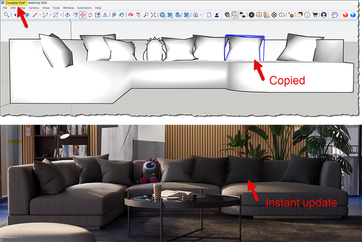Open the Extensions menu
Image resolution: width=362 pixels, height=242 pixels.
click(x=84, y=8)
